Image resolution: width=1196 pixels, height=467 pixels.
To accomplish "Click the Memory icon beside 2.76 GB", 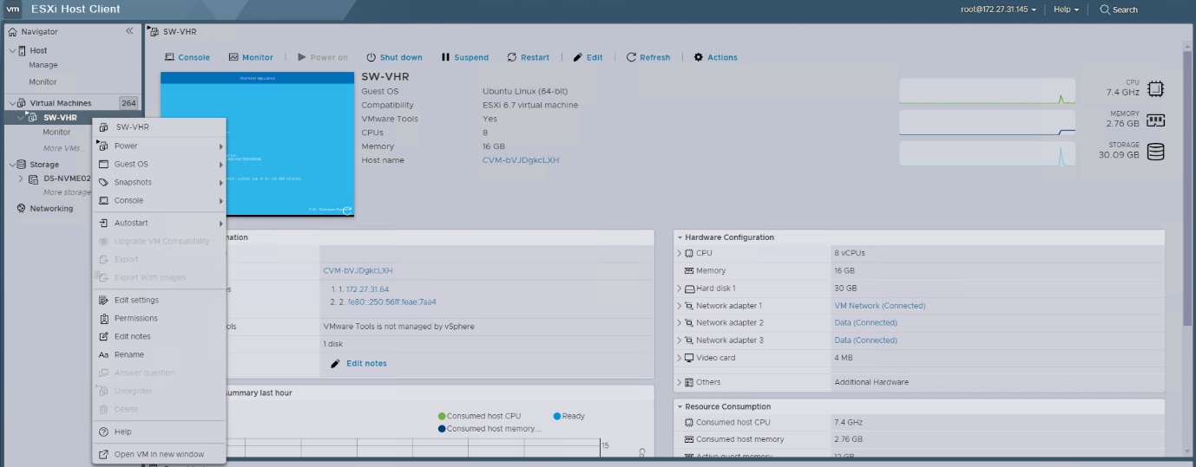I will 1155,120.
